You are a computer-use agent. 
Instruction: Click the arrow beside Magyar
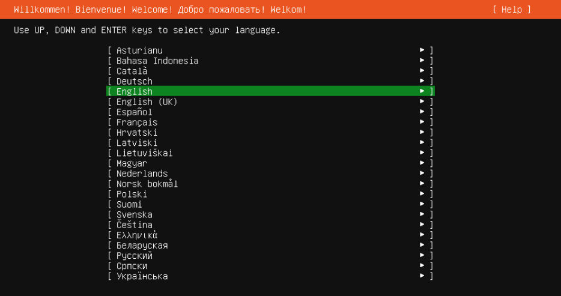pos(423,163)
